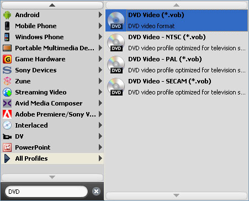Click the Zune label
Viewport: 249px width, 201px height.
tap(23, 81)
